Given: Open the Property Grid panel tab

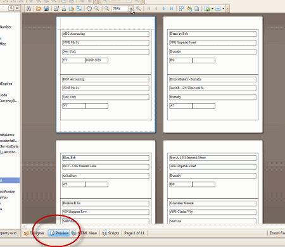Looking at the screenshot, I should (8, 233).
